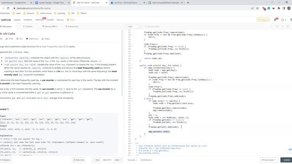The image size is (292, 164).
Task: Open Contest in the LeetCode navbar
Action: coord(50,20)
